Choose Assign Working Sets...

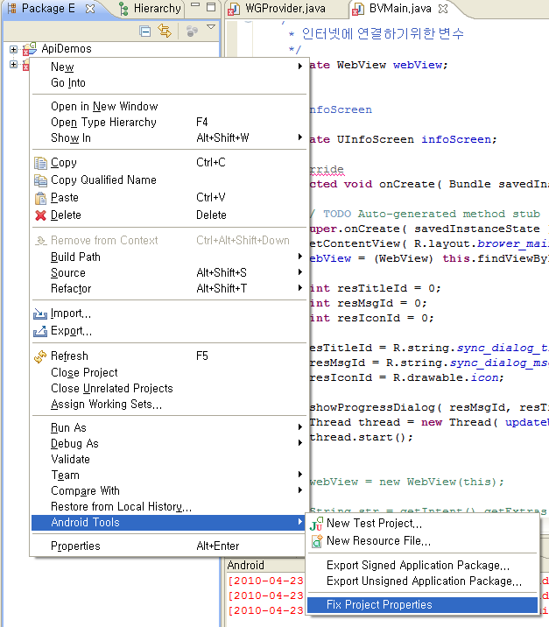[x=169, y=405]
